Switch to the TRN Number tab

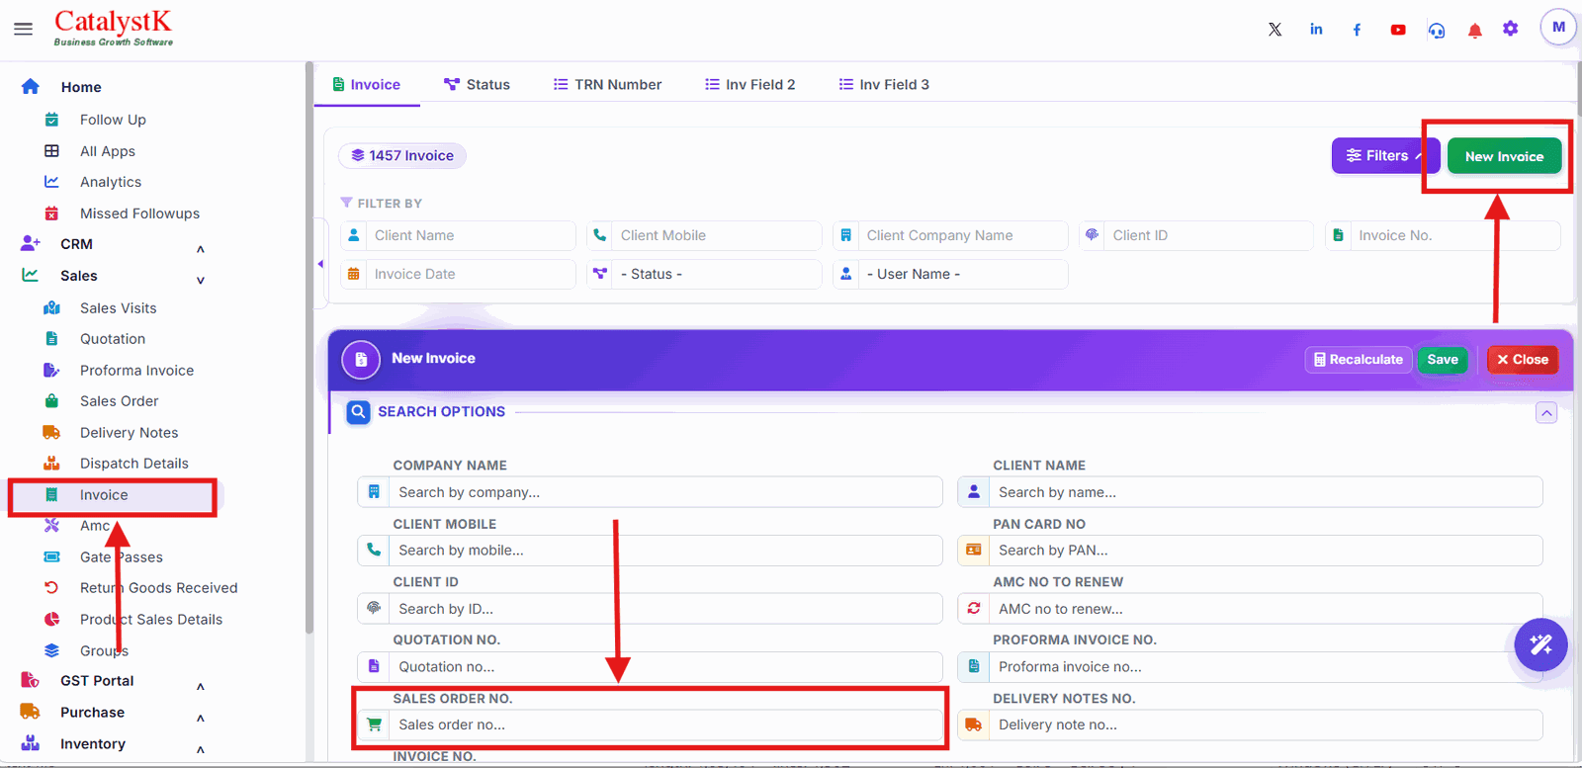(607, 85)
